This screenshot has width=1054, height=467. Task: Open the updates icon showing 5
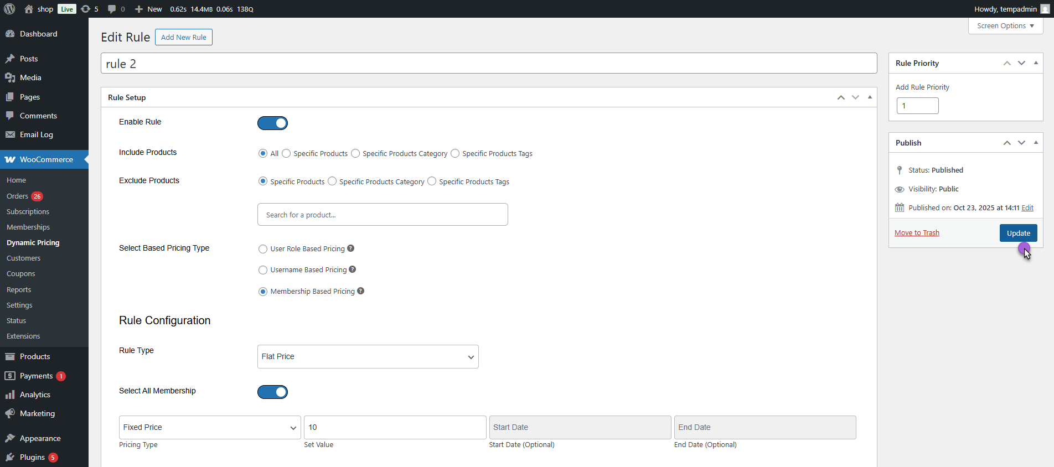(x=85, y=9)
